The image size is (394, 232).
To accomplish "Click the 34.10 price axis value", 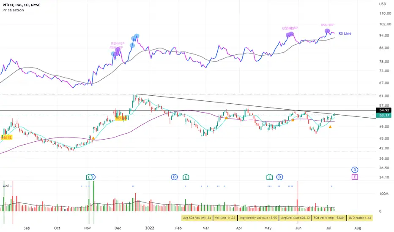I will 384,177.
